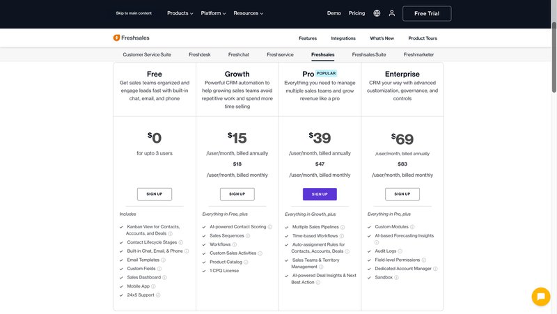This screenshot has height=314, width=557.
Task: Click the $39 Pro price text
Action: pos(320,138)
